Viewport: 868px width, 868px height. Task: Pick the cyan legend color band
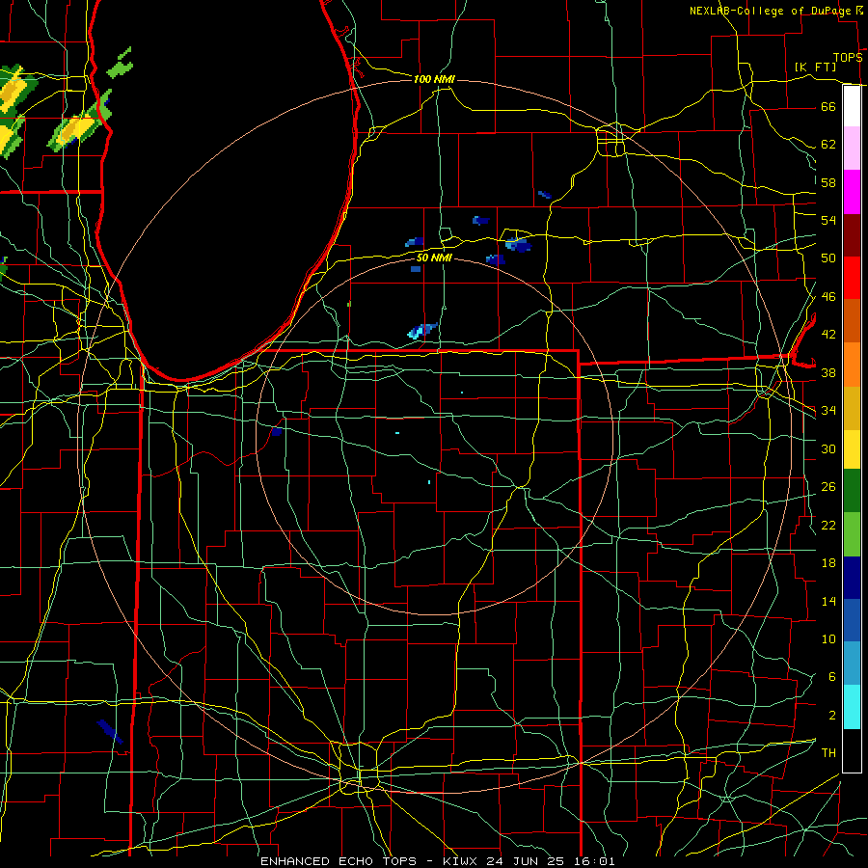[x=852, y=707]
